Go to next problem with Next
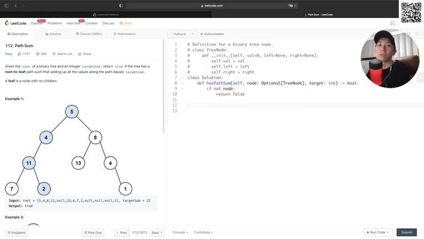Viewport: 424px width, 239px height. (x=157, y=233)
